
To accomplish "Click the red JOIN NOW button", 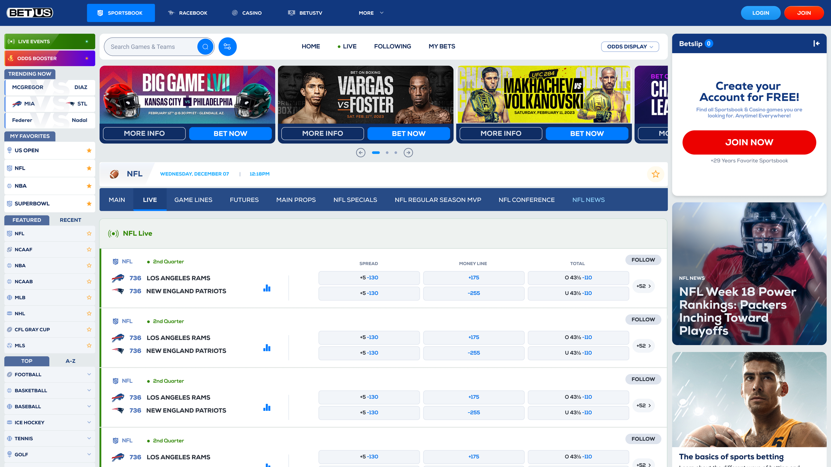I will click(749, 142).
